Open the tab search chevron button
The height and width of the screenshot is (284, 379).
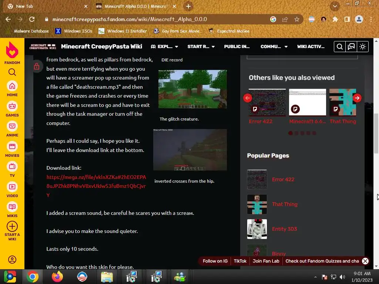tap(335, 6)
